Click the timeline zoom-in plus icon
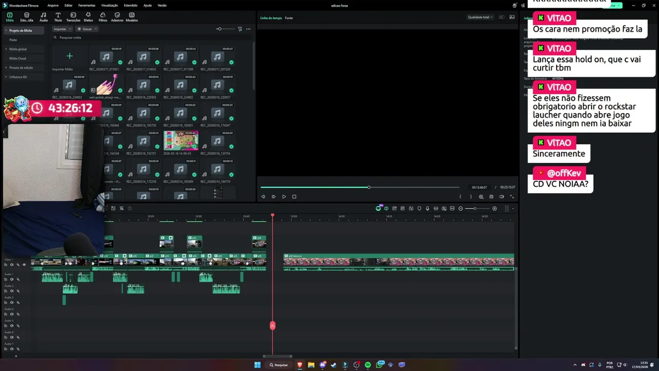 [494, 208]
